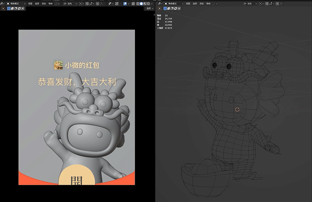Click the round 開 button on envelope
Screen dimensions: 312x202
point(76,175)
